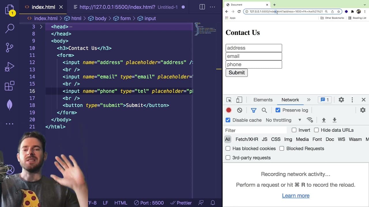Expand the folded head element on line 3
Screen dimensions: 369x207
tap(41, 27)
